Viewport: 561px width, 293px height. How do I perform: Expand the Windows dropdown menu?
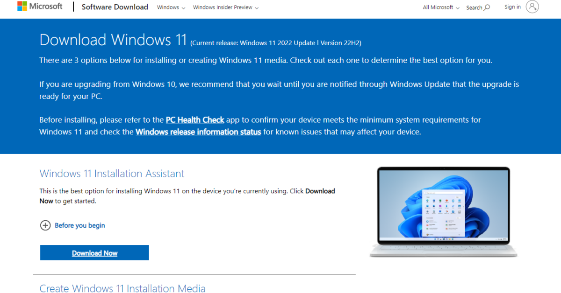171,7
